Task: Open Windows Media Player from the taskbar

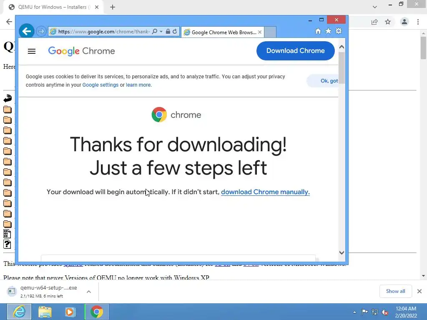Action: pos(70,312)
